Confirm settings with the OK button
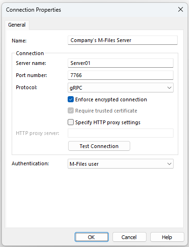This screenshot has height=247, width=189. [x=91, y=237]
